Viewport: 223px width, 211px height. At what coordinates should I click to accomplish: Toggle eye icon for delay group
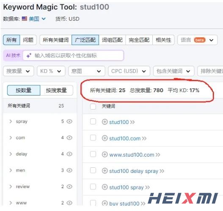click(69, 154)
